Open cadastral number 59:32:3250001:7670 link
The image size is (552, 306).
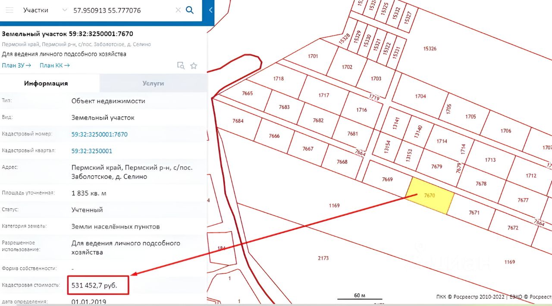[x=100, y=134]
